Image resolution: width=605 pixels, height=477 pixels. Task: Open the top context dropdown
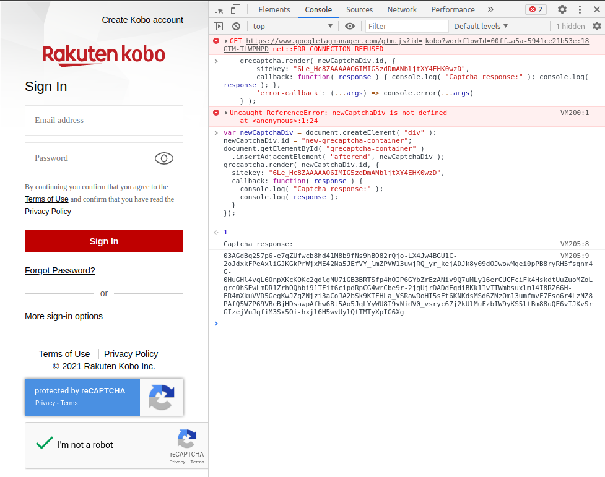[292, 26]
